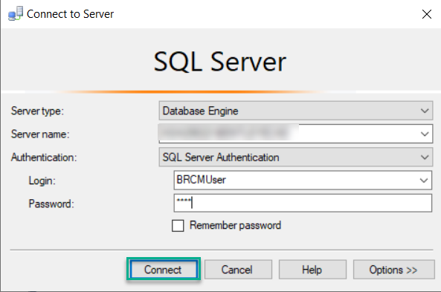The height and width of the screenshot is (292, 441).
Task: Open the Authentication dropdown
Action: click(x=295, y=157)
